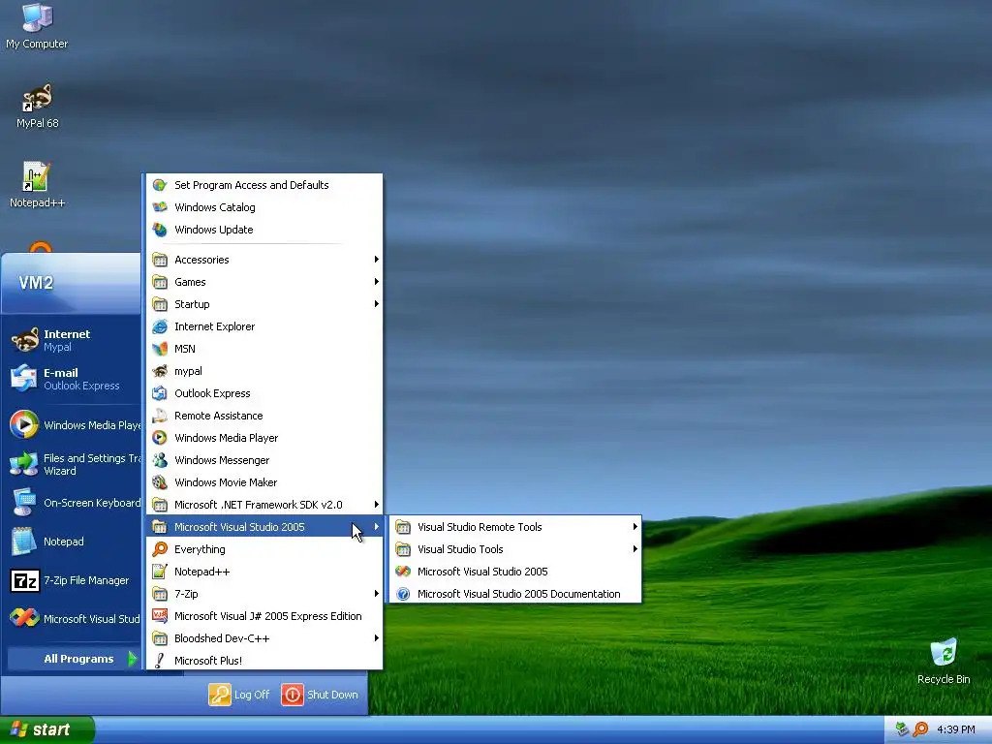Click the Windows Catalog text entry
992x744 pixels.
point(215,207)
